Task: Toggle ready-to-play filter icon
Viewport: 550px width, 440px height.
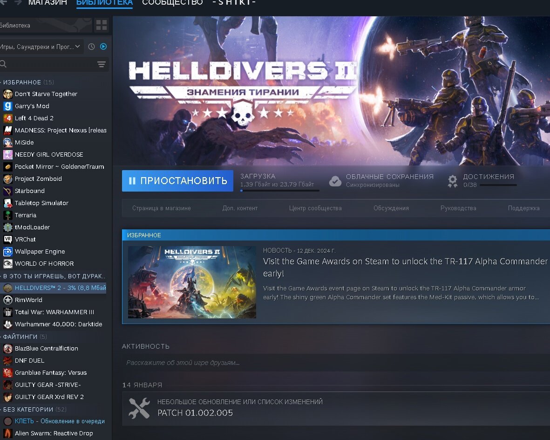Action: click(x=103, y=46)
